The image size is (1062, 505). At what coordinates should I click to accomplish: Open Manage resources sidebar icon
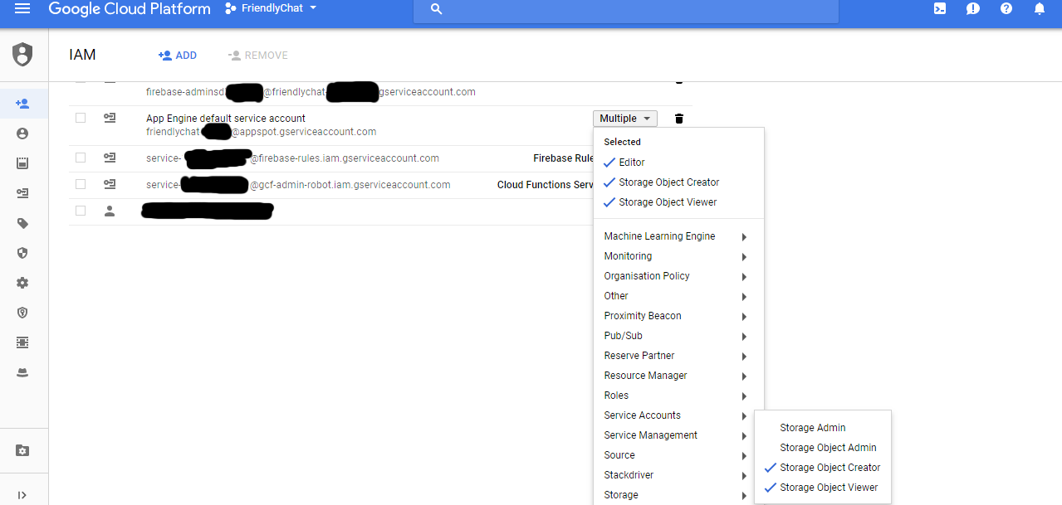tap(22, 450)
